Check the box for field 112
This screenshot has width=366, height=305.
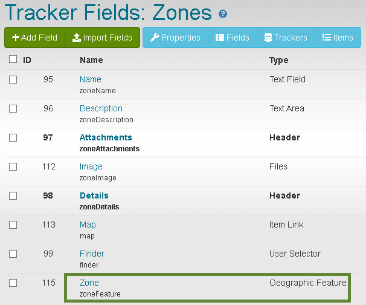pyautogui.click(x=13, y=167)
